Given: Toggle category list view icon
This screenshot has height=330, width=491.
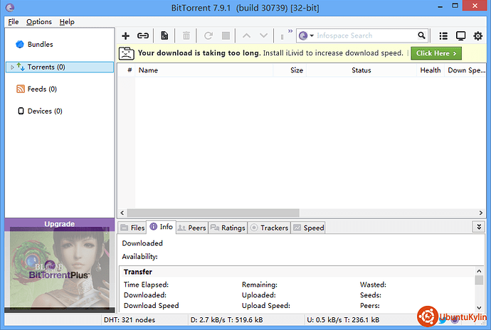Looking at the screenshot, I should pyautogui.click(x=443, y=36).
